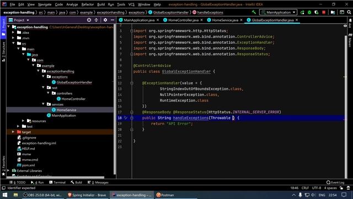The image size is (353, 199).
Task: Click Project panel horizontal scrollbar
Action: click(x=55, y=177)
